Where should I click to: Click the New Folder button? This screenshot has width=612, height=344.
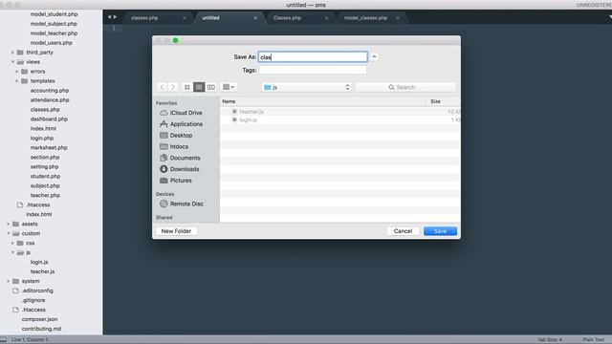click(x=176, y=231)
